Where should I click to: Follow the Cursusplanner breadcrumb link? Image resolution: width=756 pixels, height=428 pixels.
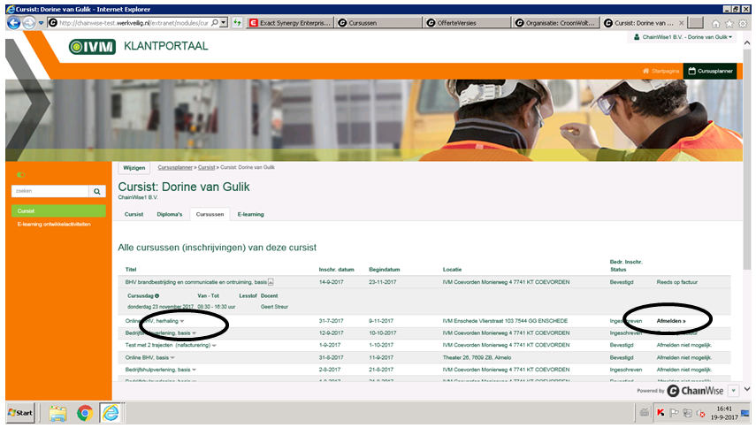click(x=175, y=167)
